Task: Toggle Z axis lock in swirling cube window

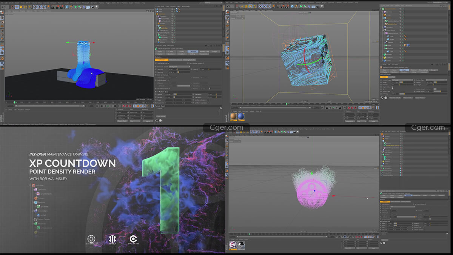Action: pyautogui.click(x=269, y=6)
